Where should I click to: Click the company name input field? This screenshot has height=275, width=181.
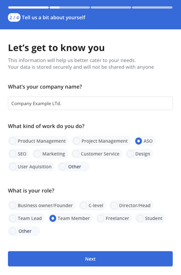90,103
